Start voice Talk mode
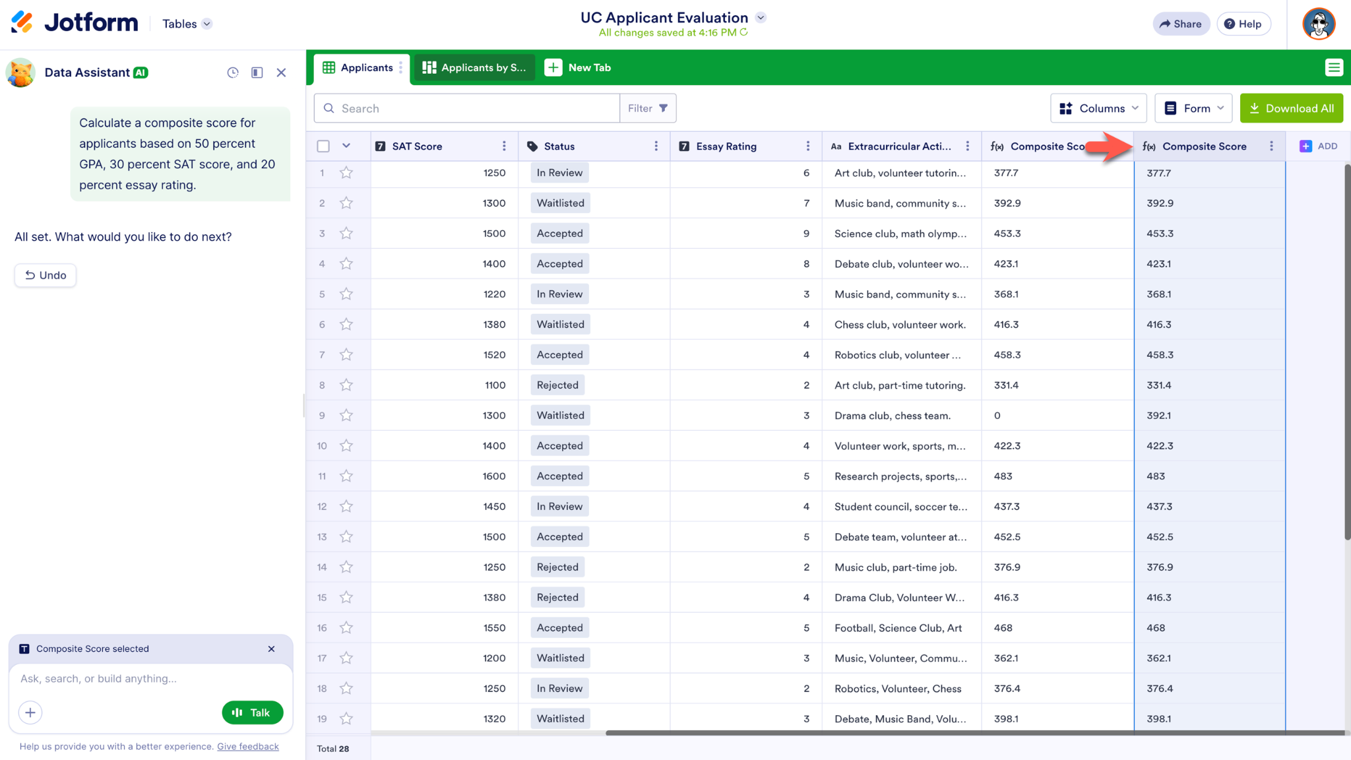 (253, 712)
